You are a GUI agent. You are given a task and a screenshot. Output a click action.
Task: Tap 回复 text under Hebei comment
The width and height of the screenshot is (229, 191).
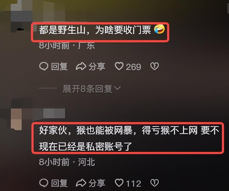59,183
